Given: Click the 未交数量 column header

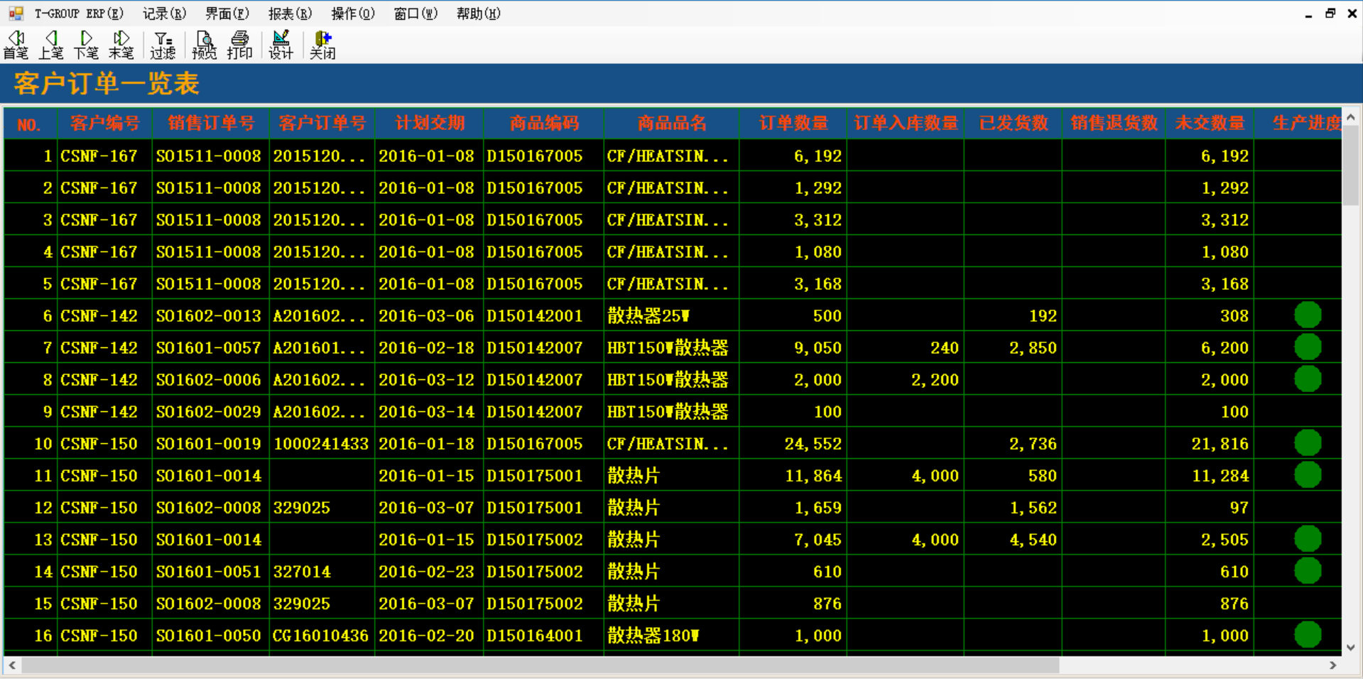Looking at the screenshot, I should pyautogui.click(x=1210, y=124).
